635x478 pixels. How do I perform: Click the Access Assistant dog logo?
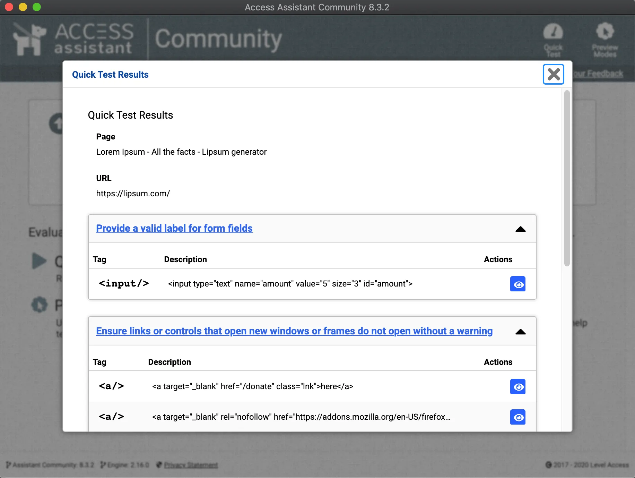pyautogui.click(x=30, y=39)
